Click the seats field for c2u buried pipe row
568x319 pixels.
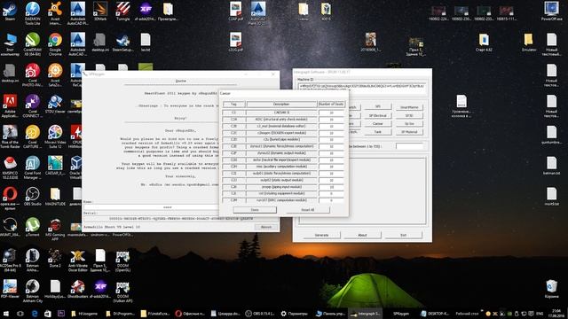pos(331,140)
